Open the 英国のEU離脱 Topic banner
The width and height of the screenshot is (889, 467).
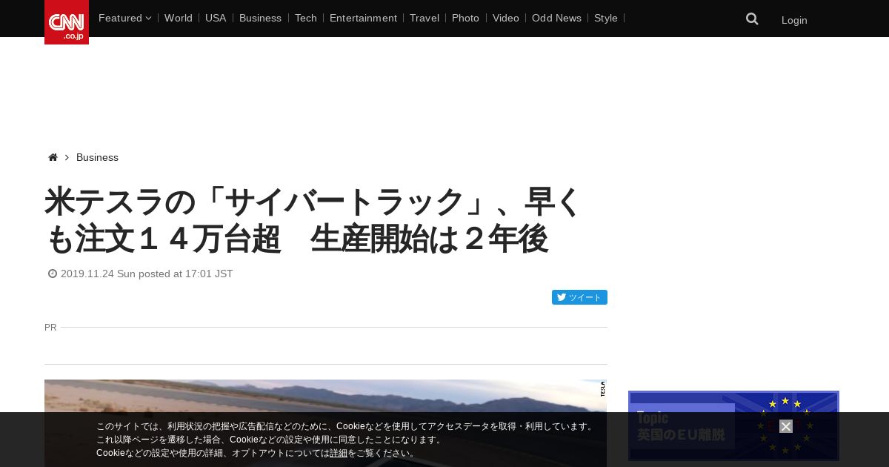(733, 426)
